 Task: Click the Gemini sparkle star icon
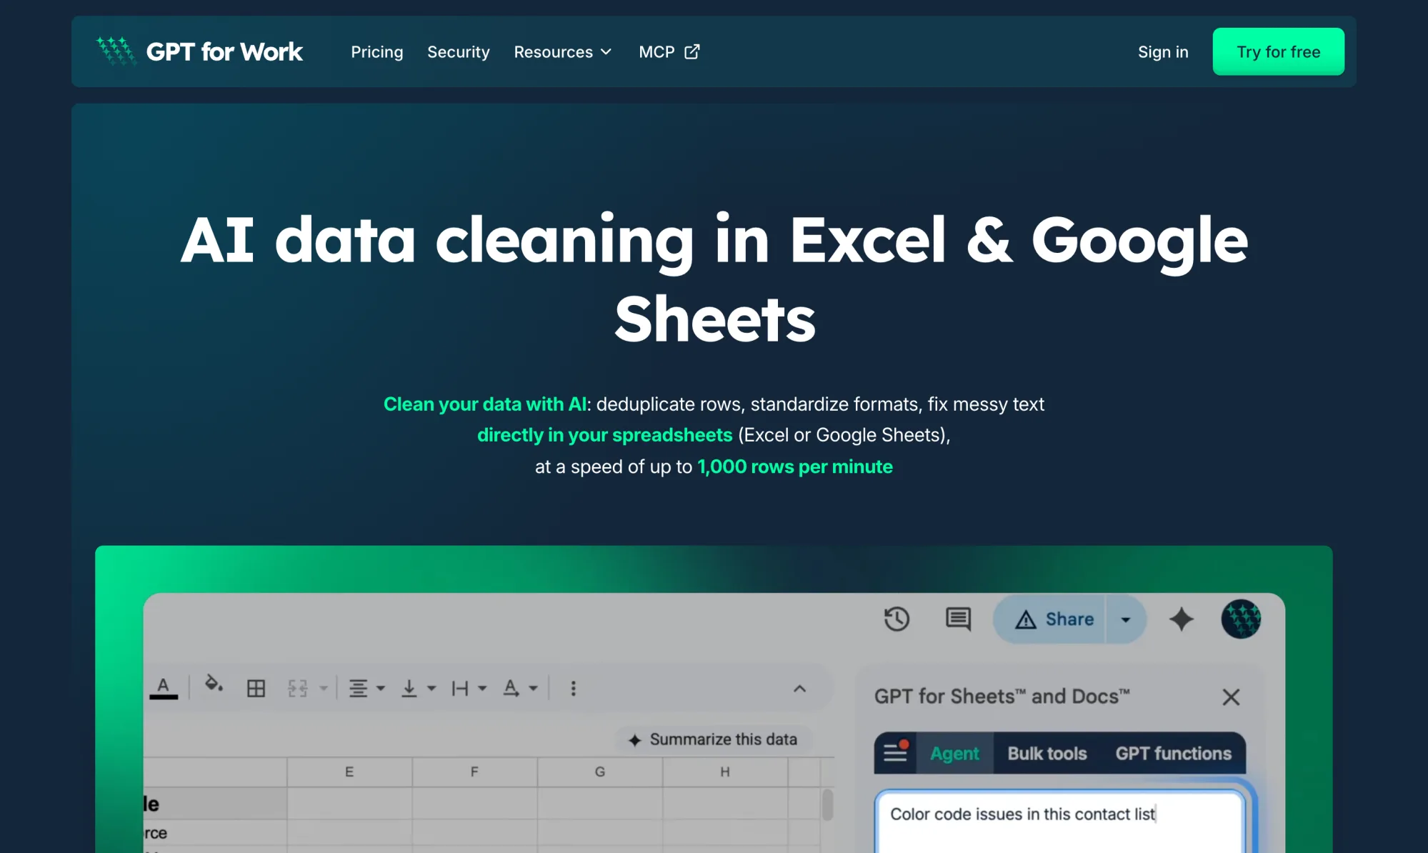click(x=1181, y=619)
